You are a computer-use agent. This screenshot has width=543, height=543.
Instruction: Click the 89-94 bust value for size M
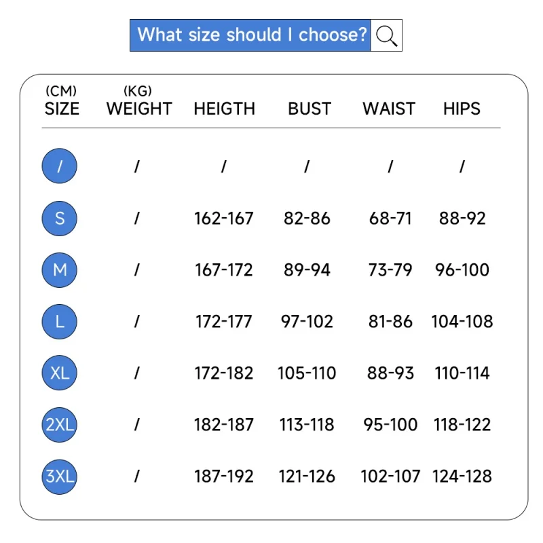pyautogui.click(x=307, y=270)
